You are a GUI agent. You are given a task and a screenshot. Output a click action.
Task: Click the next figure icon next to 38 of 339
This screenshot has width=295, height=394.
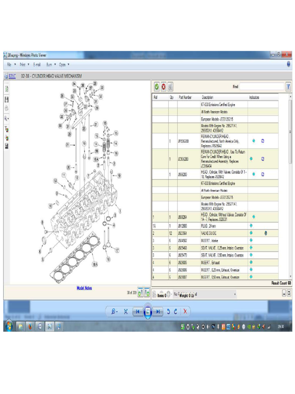147,292
